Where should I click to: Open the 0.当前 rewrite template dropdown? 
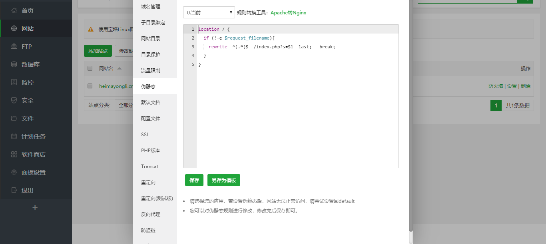click(x=209, y=12)
